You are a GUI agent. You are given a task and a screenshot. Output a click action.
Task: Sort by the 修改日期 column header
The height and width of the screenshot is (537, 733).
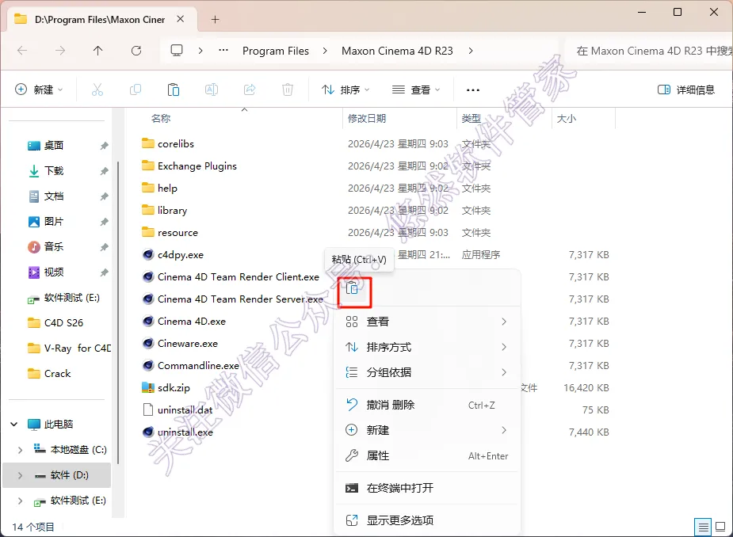tap(367, 119)
